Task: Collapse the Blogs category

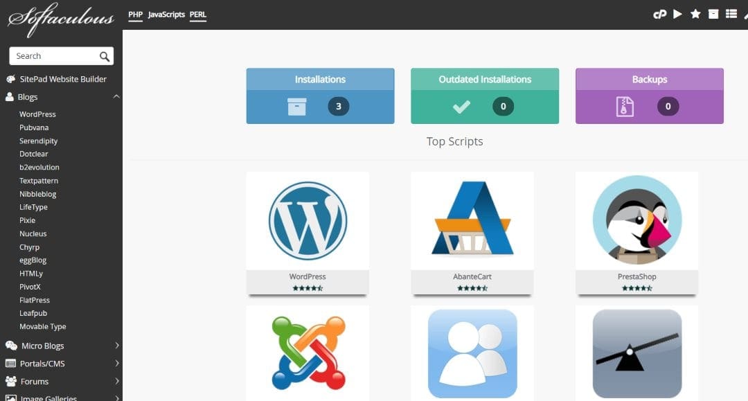Action: (x=116, y=97)
